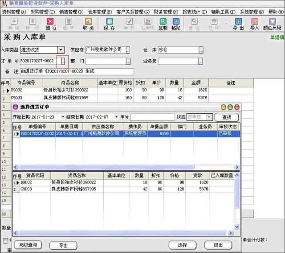Open the 财务管理(H) menu
The image size is (285, 253).
166,12
